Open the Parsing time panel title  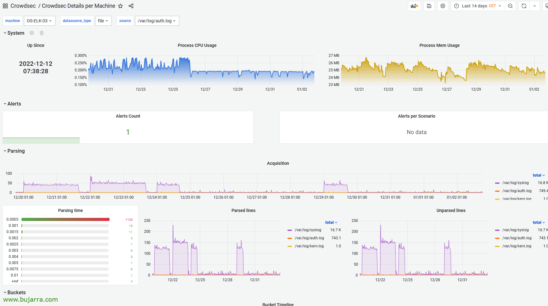pyautogui.click(x=70, y=210)
